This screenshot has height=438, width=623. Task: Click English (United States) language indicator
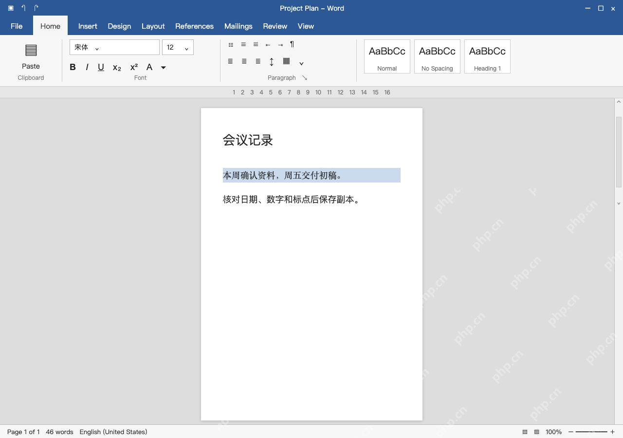pos(113,432)
